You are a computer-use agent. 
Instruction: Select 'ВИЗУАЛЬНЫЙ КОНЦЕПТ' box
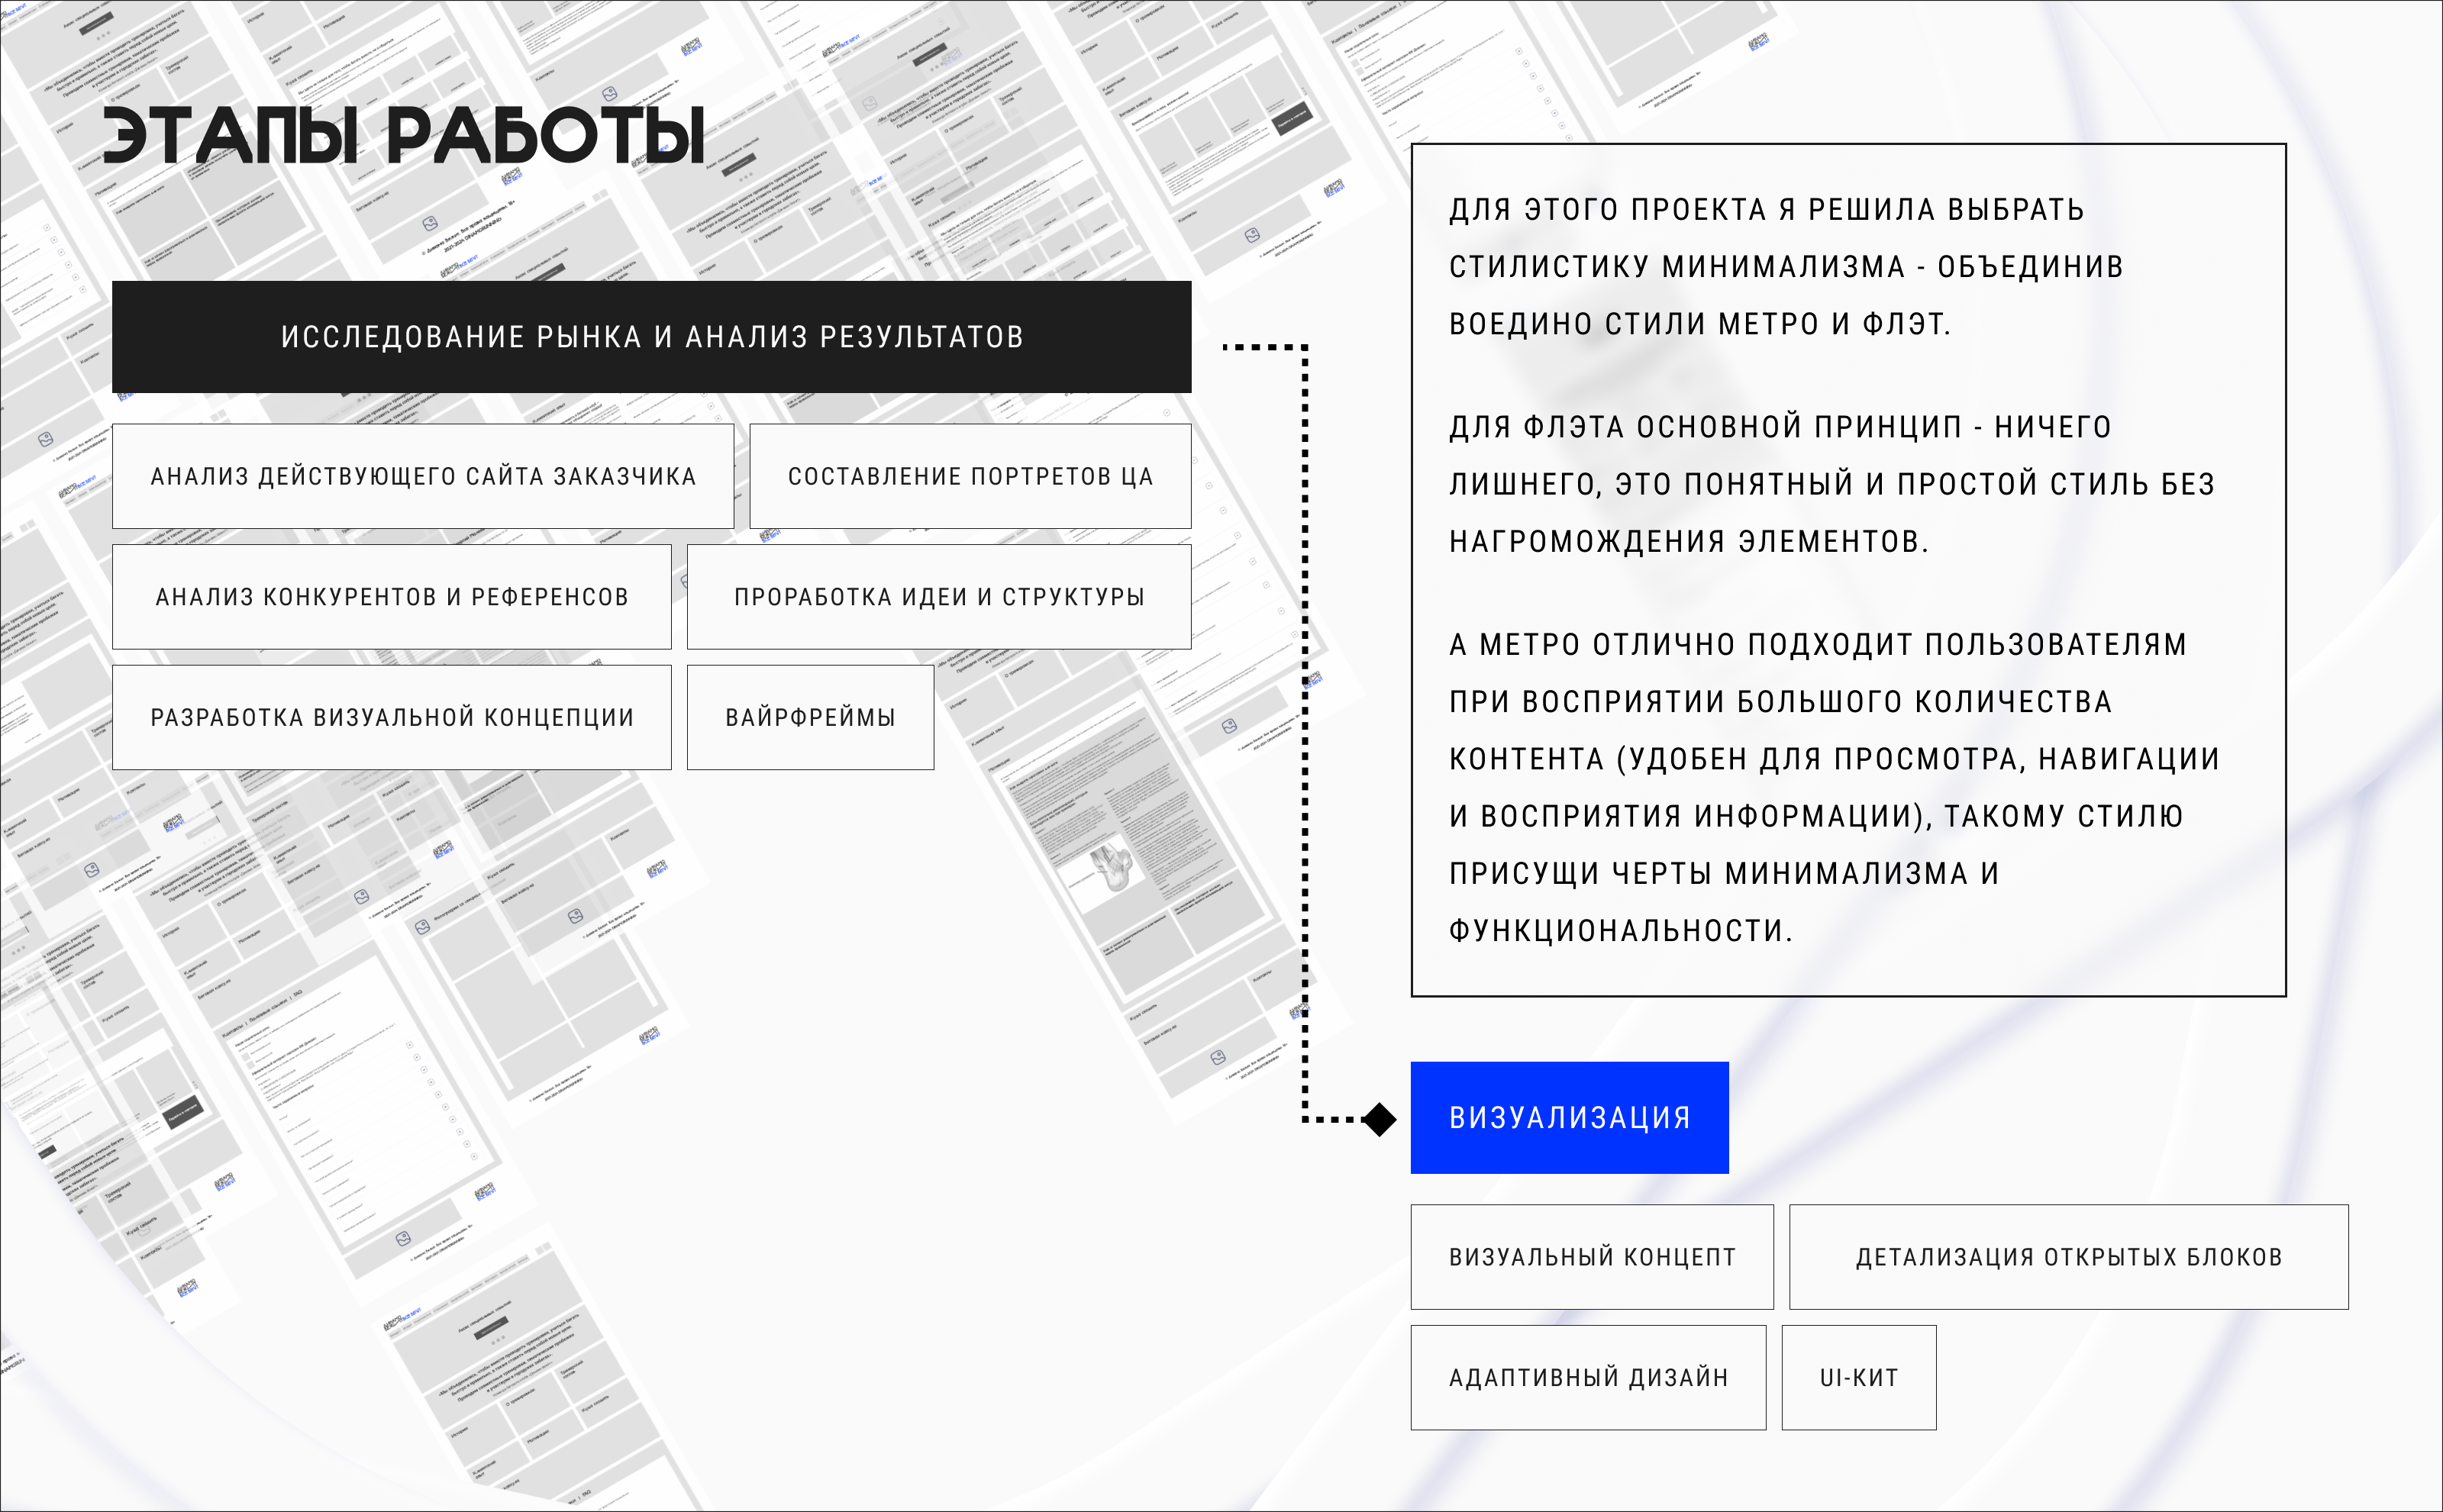(1592, 1257)
